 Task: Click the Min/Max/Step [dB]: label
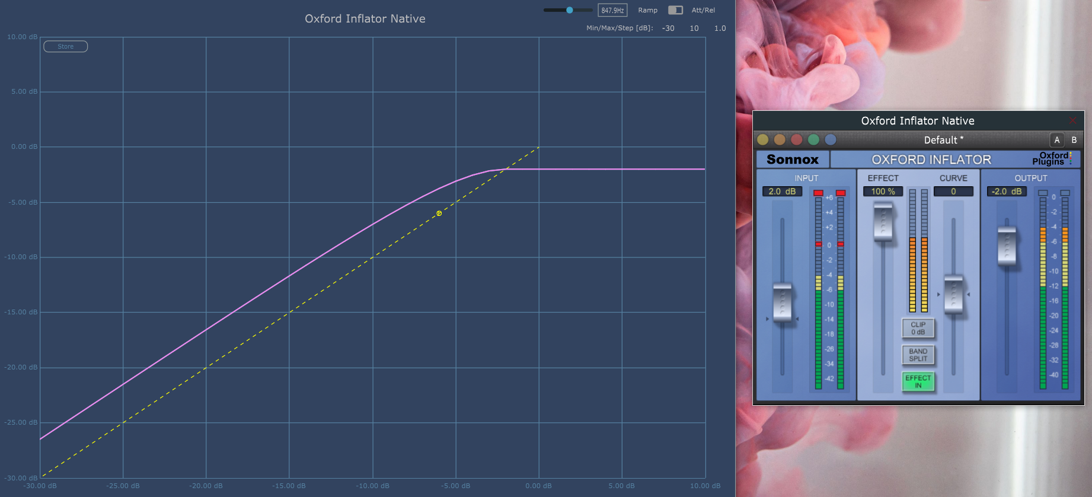coord(620,28)
